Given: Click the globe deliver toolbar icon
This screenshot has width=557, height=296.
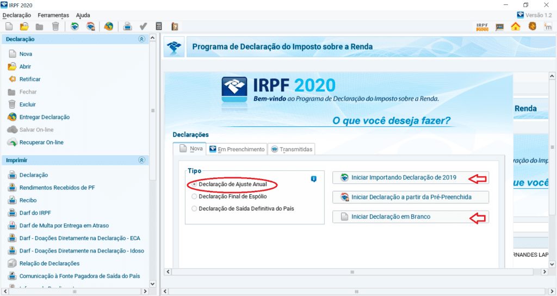Looking at the screenshot, I should [109, 26].
